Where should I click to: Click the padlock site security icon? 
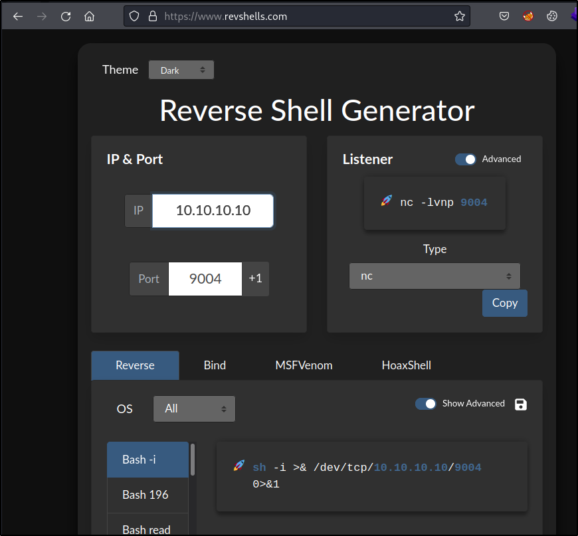[x=153, y=16]
